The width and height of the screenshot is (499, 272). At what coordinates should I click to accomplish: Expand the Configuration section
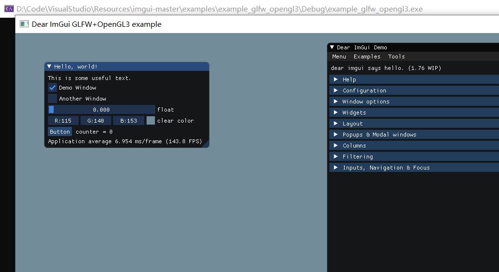(414, 91)
